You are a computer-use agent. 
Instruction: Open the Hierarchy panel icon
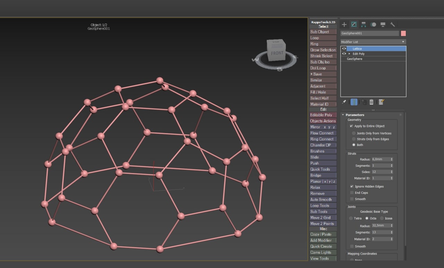(x=364, y=24)
